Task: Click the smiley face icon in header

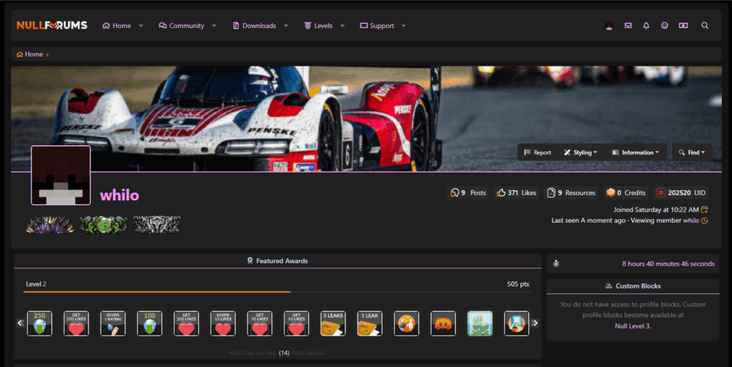Action: pyautogui.click(x=665, y=26)
